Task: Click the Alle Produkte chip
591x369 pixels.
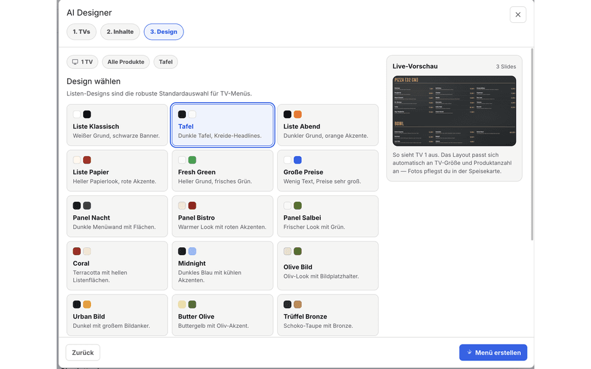Action: point(126,61)
